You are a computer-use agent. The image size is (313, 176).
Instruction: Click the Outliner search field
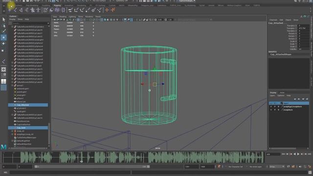coord(30,23)
